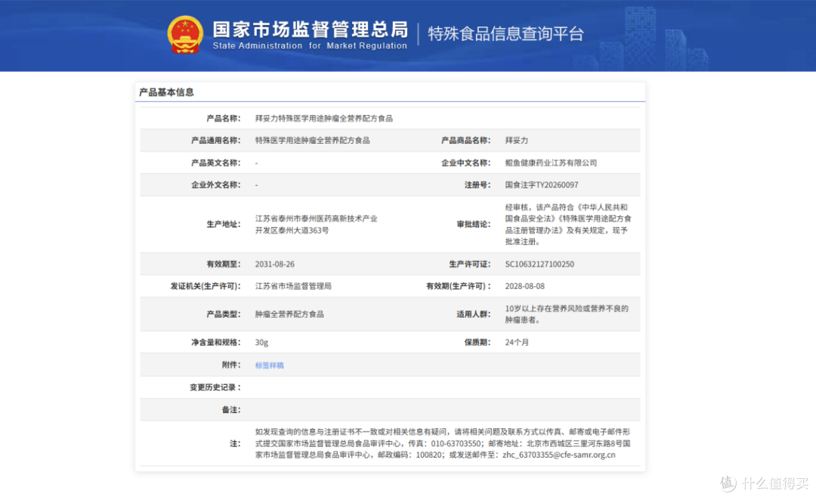Click the 发证机关(生产许可) label

206,286
